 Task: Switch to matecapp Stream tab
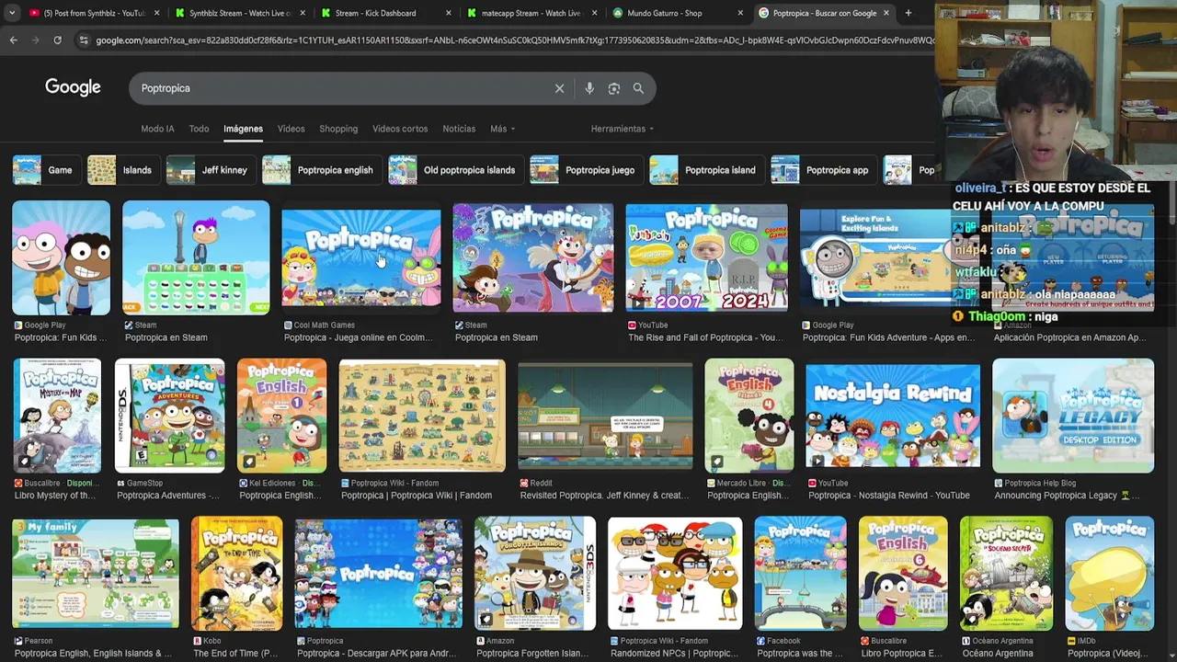point(531,13)
